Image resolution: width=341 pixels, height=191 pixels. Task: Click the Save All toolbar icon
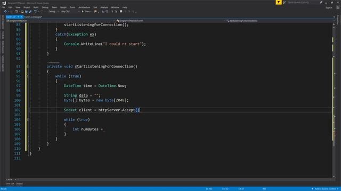coord(30,12)
